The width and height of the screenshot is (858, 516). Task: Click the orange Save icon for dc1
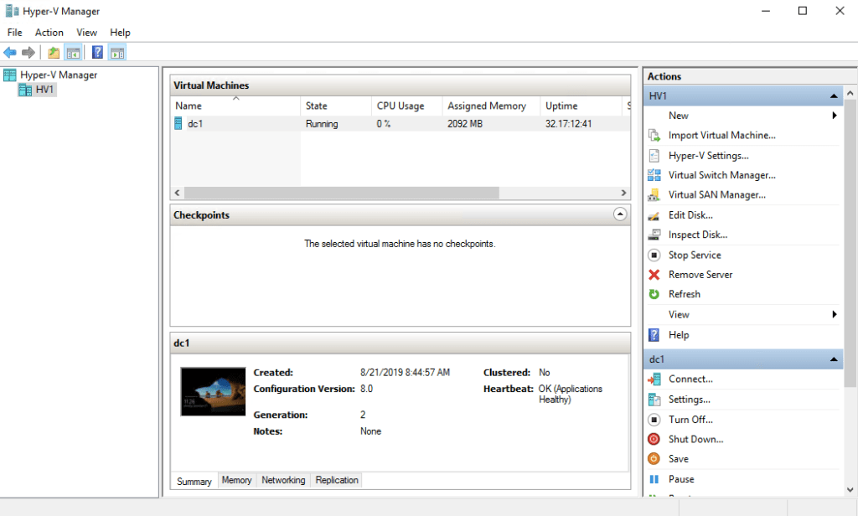654,459
